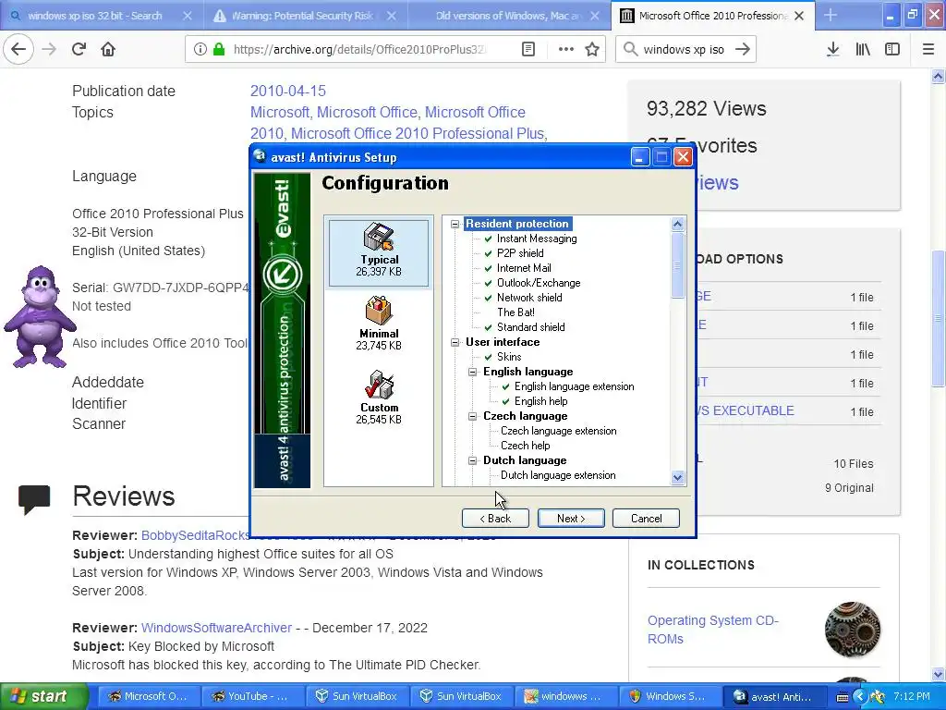Viewport: 946px width, 710px height.
Task: Toggle Internet Mail checkmark
Action: pos(488,269)
